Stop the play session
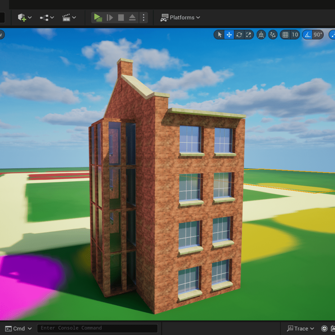 pyautogui.click(x=121, y=17)
